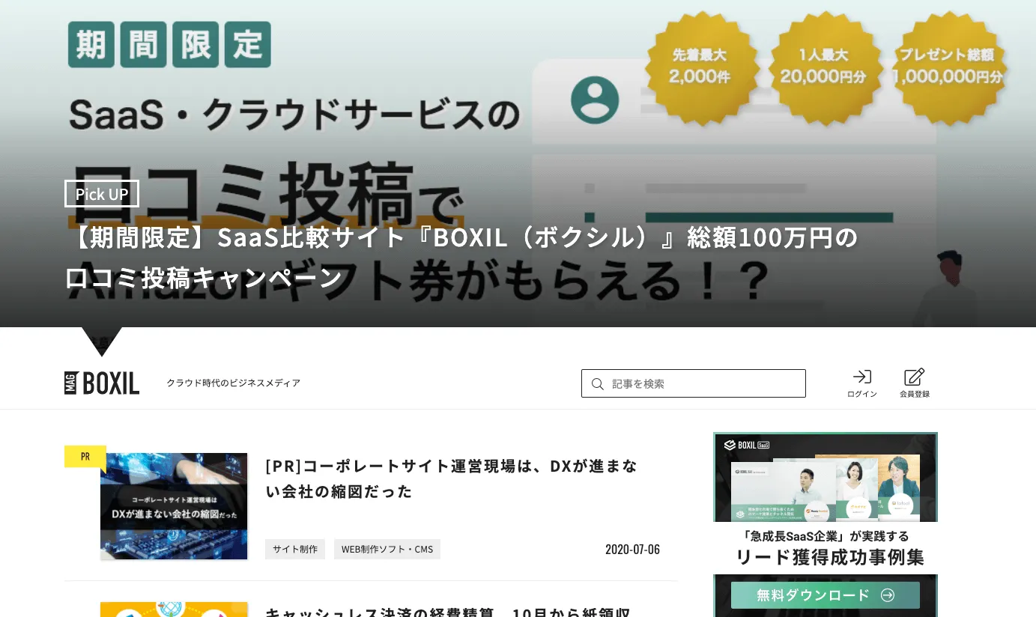
Task: Select the WEB制作ソフト・CMS tag
Action: point(387,549)
